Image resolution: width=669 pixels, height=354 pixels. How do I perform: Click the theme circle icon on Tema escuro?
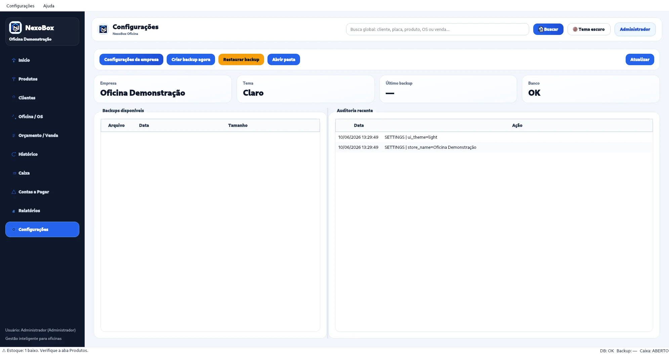click(575, 29)
